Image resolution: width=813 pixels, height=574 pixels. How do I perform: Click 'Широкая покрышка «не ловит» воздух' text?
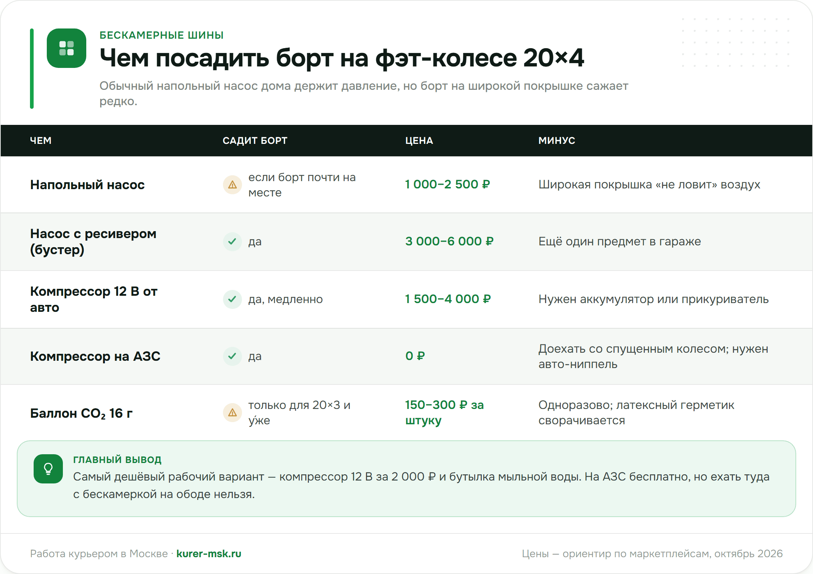(x=649, y=185)
